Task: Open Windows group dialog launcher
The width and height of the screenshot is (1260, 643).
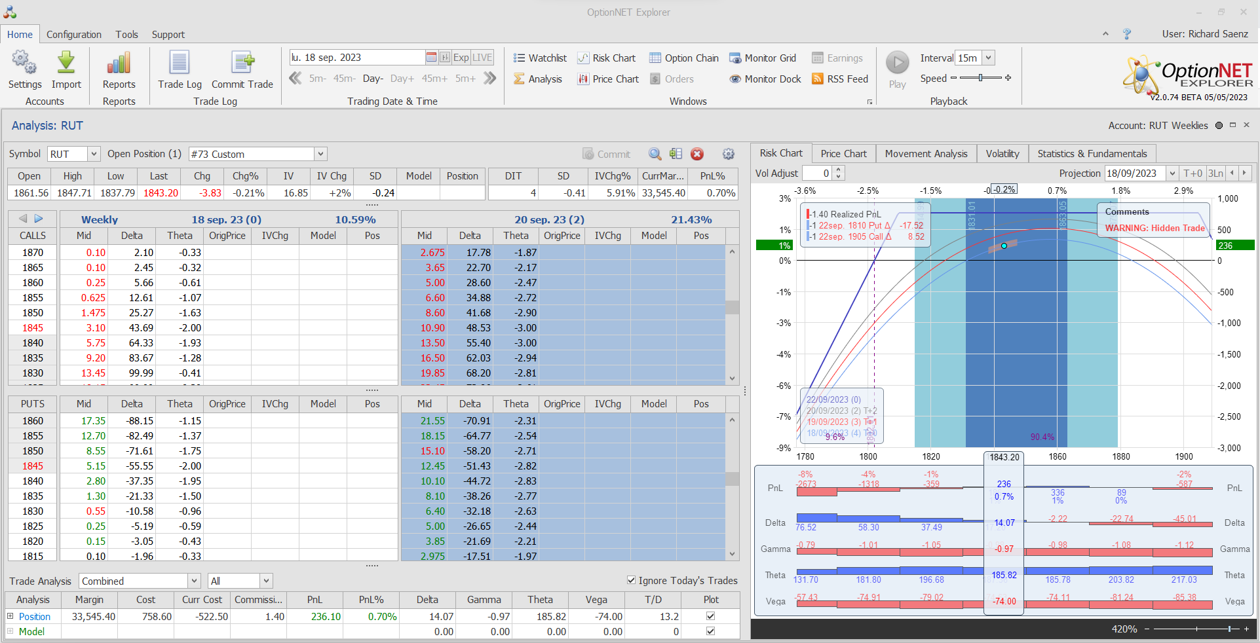Action: pyautogui.click(x=870, y=101)
